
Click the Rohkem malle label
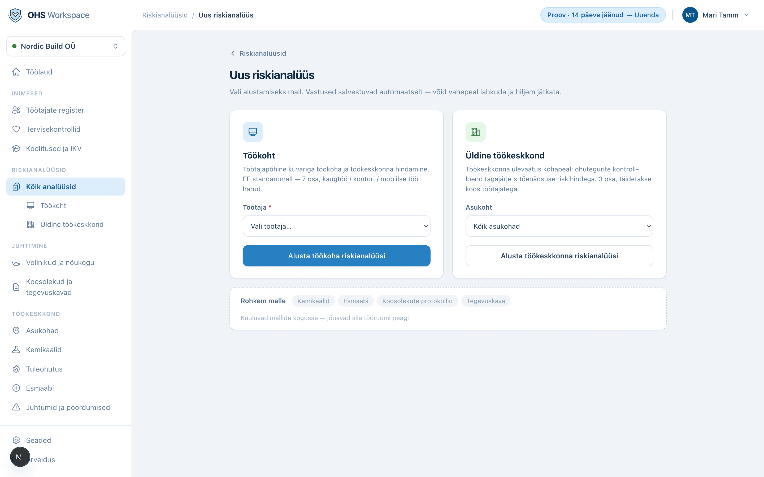point(263,301)
